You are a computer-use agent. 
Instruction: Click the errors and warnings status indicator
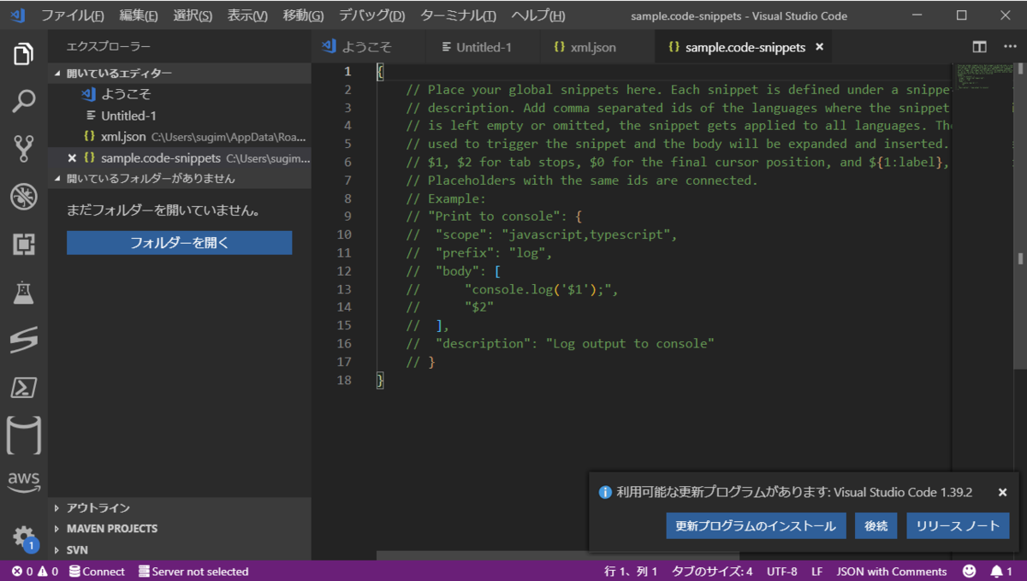(x=35, y=572)
